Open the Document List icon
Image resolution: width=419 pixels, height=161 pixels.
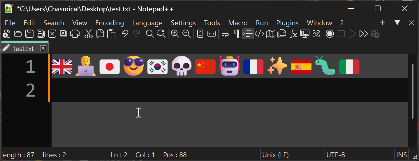[x=282, y=34]
